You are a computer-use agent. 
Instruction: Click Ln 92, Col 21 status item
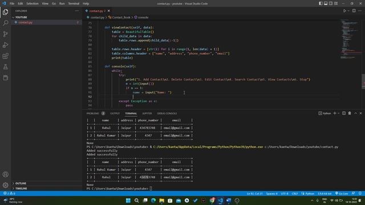[x=254, y=194]
